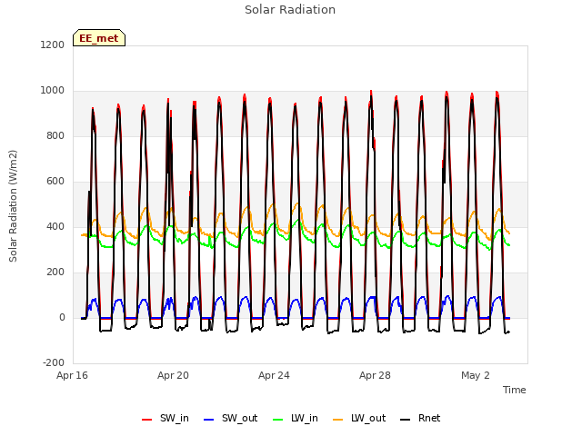Toggle the SW_out legend entry
This screenshot has height=436, width=582.
pos(230,418)
